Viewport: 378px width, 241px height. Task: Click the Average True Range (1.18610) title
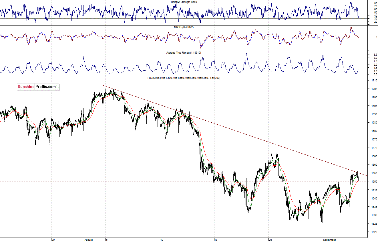tap(184, 53)
